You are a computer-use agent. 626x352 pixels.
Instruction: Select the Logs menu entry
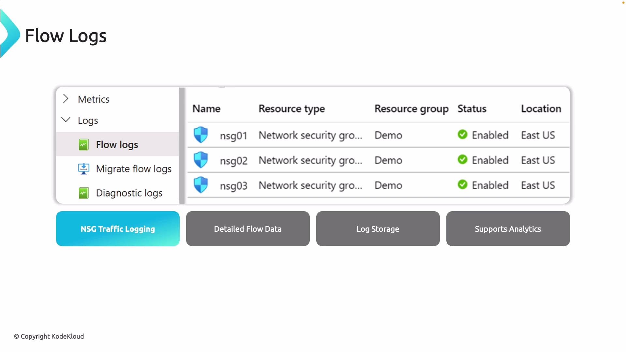tap(88, 121)
